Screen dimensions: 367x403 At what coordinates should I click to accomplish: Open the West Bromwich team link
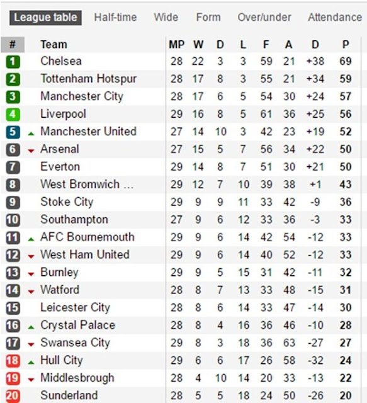point(87,184)
